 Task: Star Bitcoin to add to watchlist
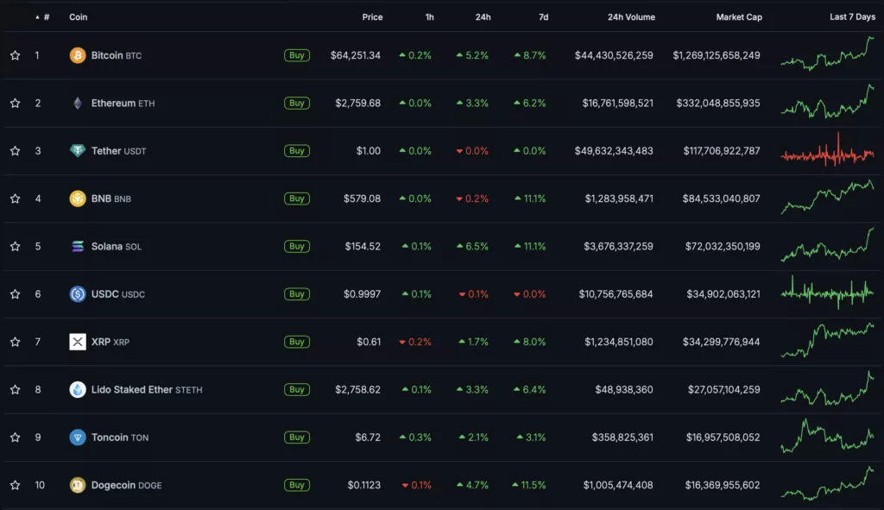point(15,55)
